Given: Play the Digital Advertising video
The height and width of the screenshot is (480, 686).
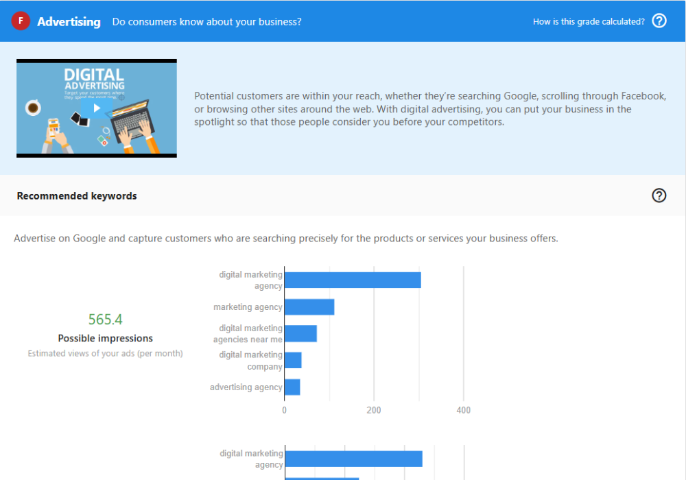Looking at the screenshot, I should click(x=97, y=108).
